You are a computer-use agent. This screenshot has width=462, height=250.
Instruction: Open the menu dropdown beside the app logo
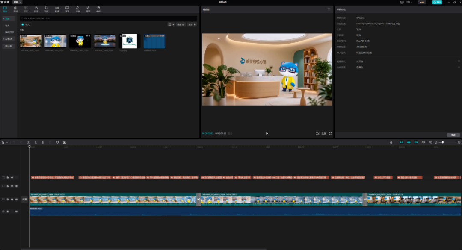(x=18, y=2)
